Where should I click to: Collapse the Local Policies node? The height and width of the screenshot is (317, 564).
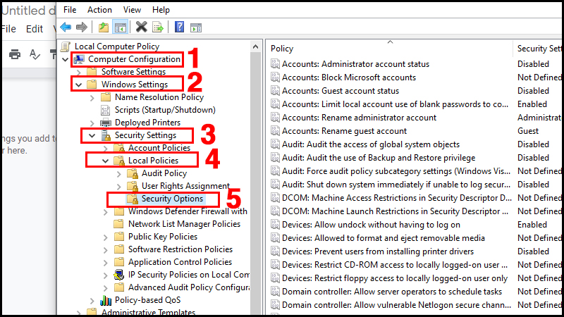(105, 161)
